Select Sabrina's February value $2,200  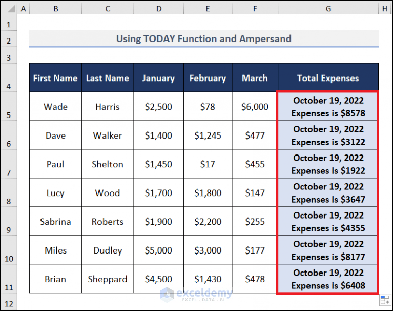(x=208, y=221)
